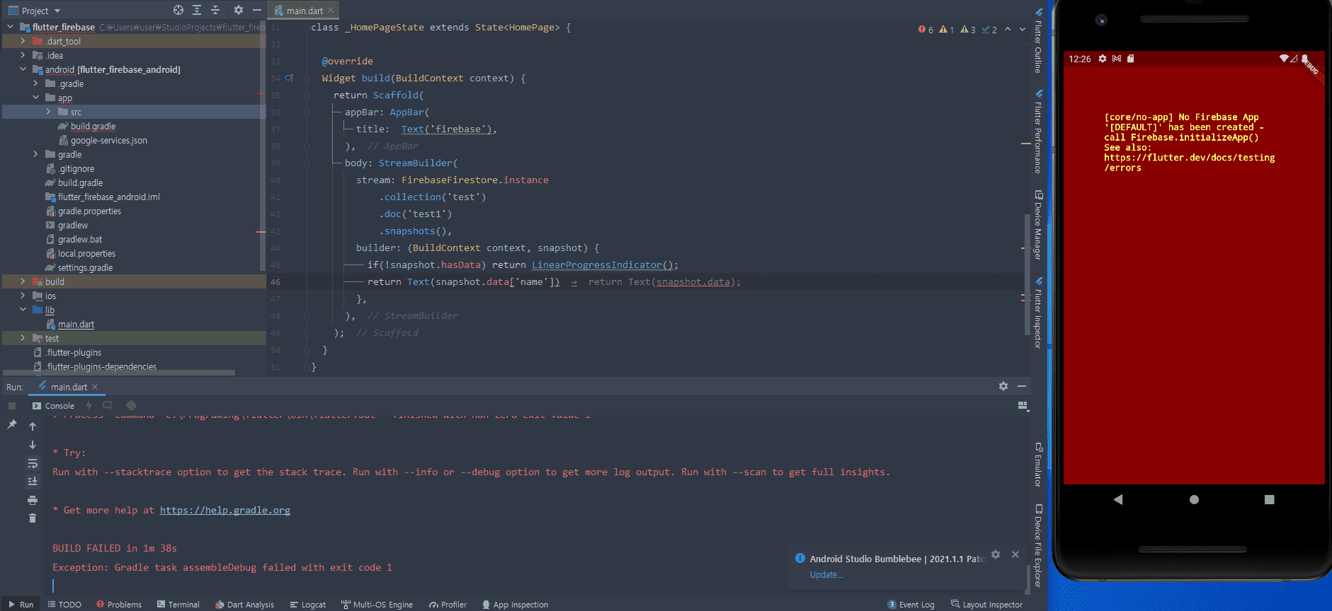Screen dimensions: 1332x611
Task: Expand the .dart_tool folder
Action: pyautogui.click(x=23, y=41)
